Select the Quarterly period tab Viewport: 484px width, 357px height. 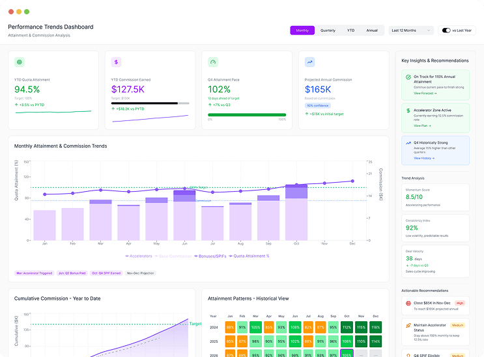point(328,30)
